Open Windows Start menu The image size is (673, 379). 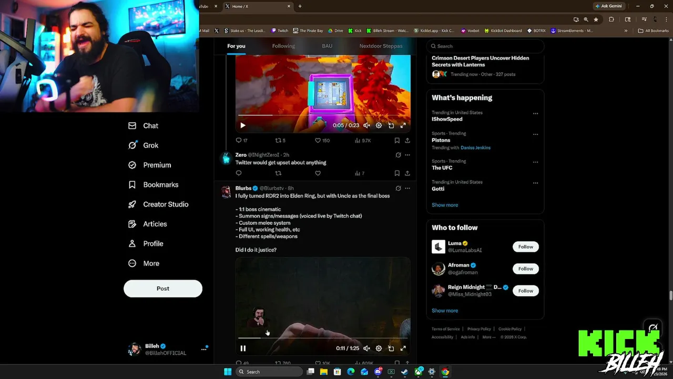point(228,372)
